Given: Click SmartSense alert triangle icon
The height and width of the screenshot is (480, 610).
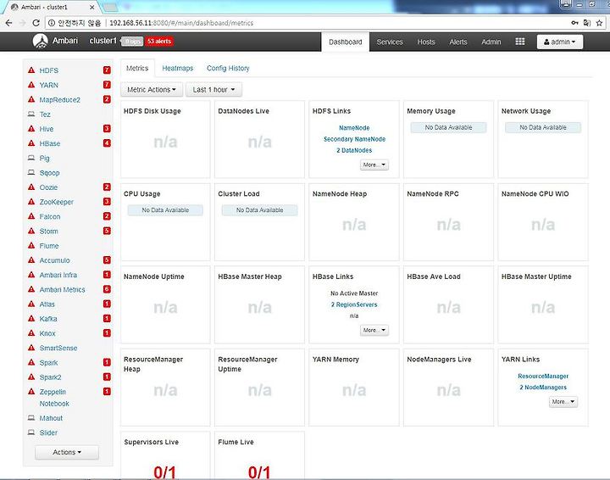Looking at the screenshot, I should (x=31, y=348).
